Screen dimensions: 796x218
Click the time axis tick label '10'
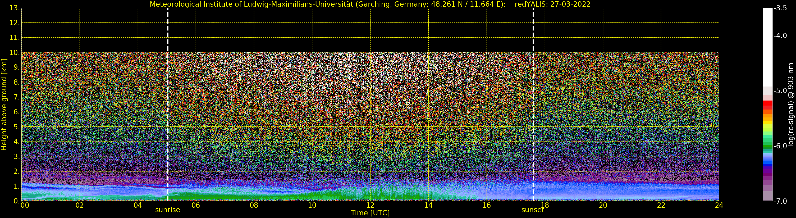tap(312, 205)
